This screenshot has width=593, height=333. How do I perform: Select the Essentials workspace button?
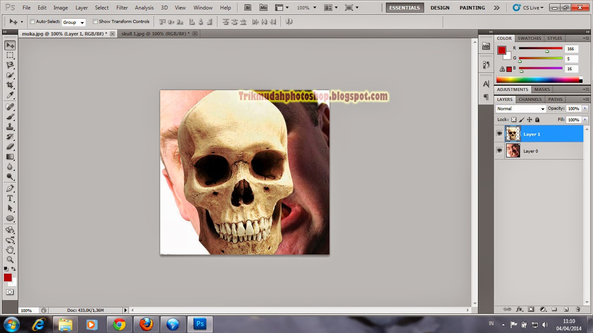click(x=405, y=8)
